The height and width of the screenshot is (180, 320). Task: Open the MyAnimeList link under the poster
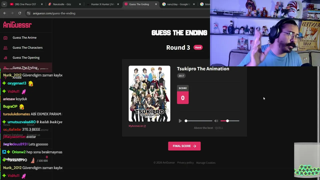point(137,126)
